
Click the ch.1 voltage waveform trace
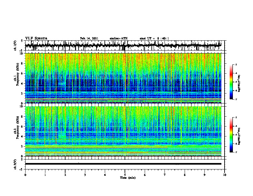(x=123, y=45)
